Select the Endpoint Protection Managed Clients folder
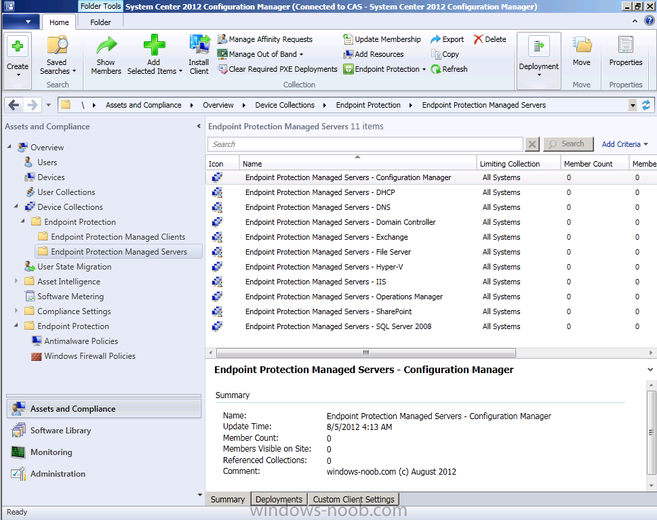Screen dimensions: 657x520 click(x=111, y=237)
